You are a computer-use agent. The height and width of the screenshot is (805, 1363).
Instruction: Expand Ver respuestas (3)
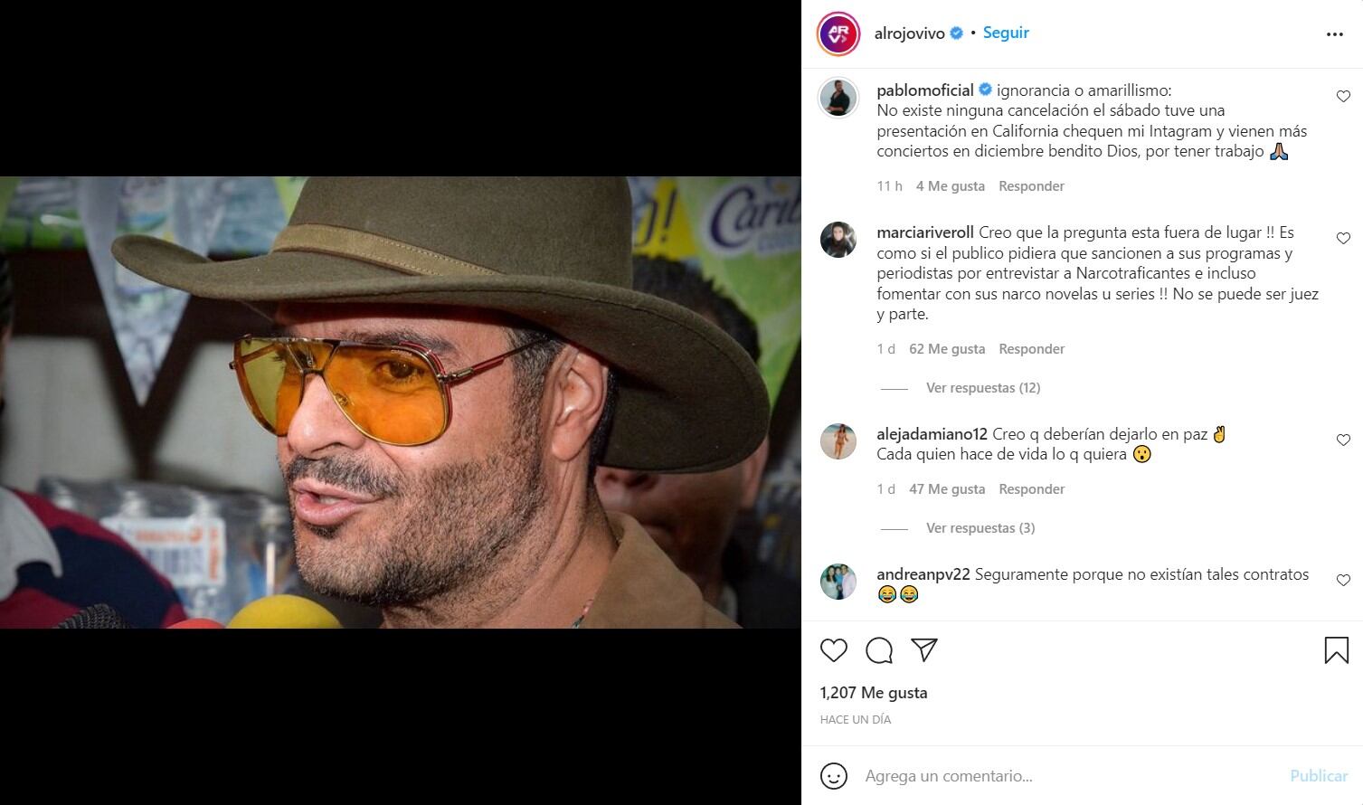click(x=980, y=528)
